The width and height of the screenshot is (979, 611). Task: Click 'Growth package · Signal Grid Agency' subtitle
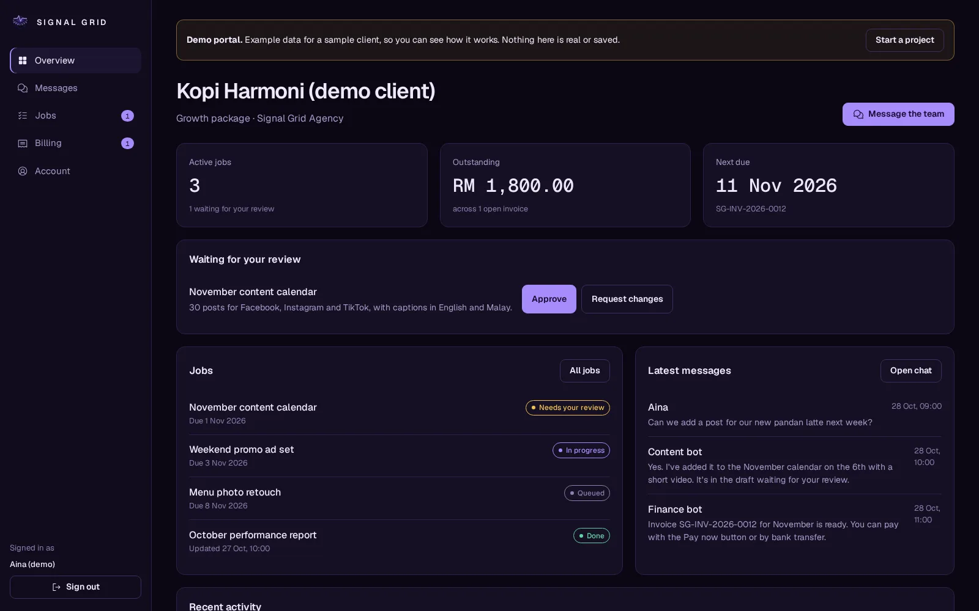click(x=259, y=119)
